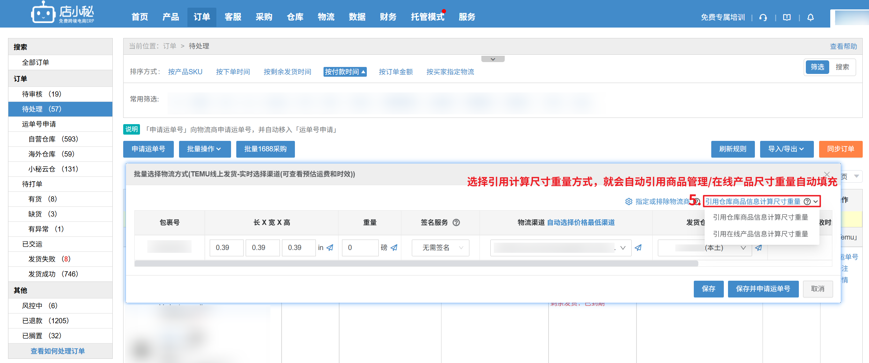Expand the 批量操作 dropdown button

205,149
